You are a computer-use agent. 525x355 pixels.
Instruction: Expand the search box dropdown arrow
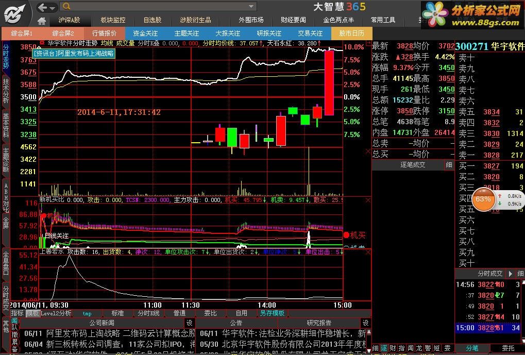pos(251,6)
